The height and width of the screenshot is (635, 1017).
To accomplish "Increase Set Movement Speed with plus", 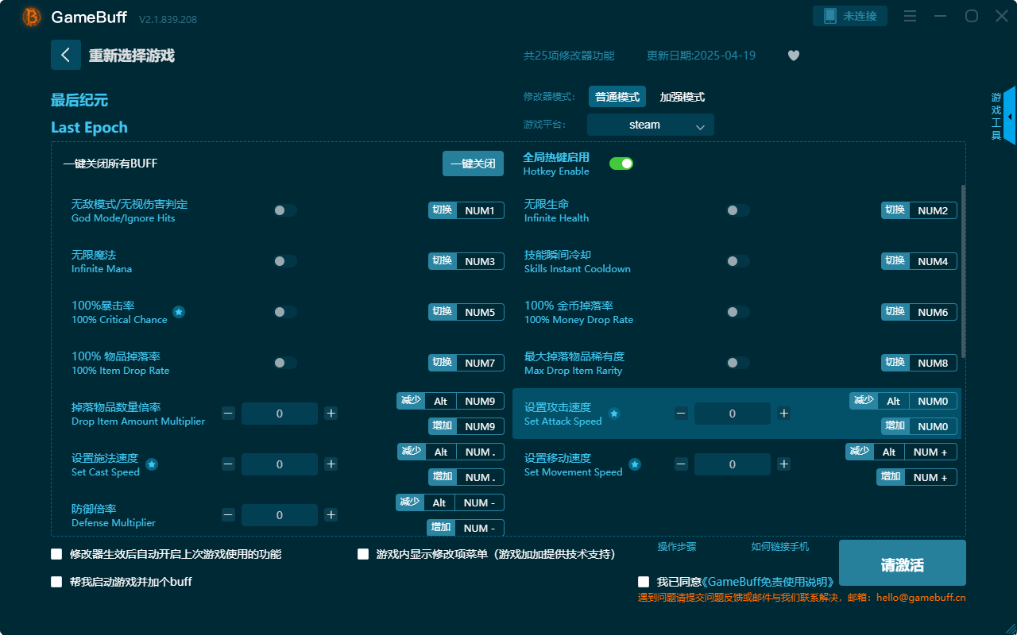I will (x=784, y=464).
